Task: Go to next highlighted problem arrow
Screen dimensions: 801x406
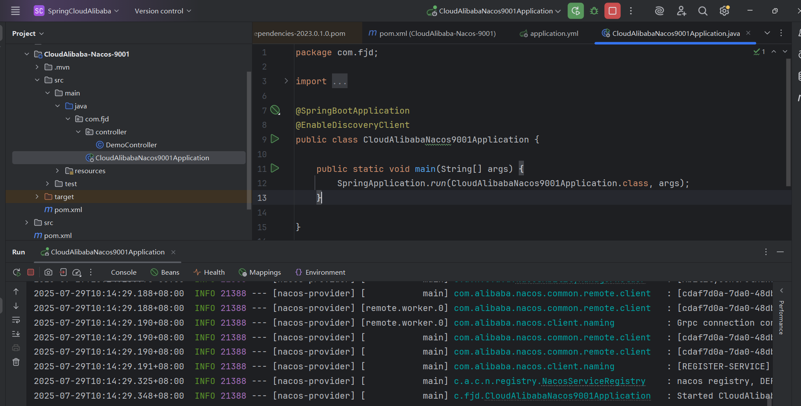Action: click(785, 52)
